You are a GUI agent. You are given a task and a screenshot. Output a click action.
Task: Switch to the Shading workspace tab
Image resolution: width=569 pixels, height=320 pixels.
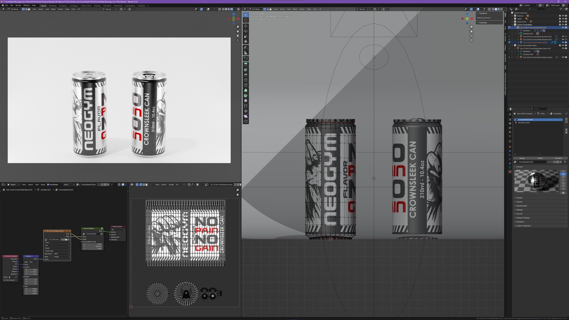97,6
